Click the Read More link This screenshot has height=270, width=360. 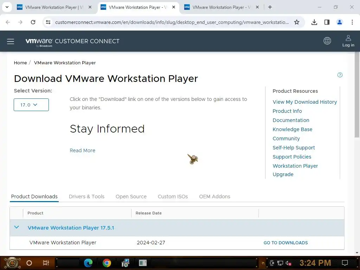click(x=82, y=150)
